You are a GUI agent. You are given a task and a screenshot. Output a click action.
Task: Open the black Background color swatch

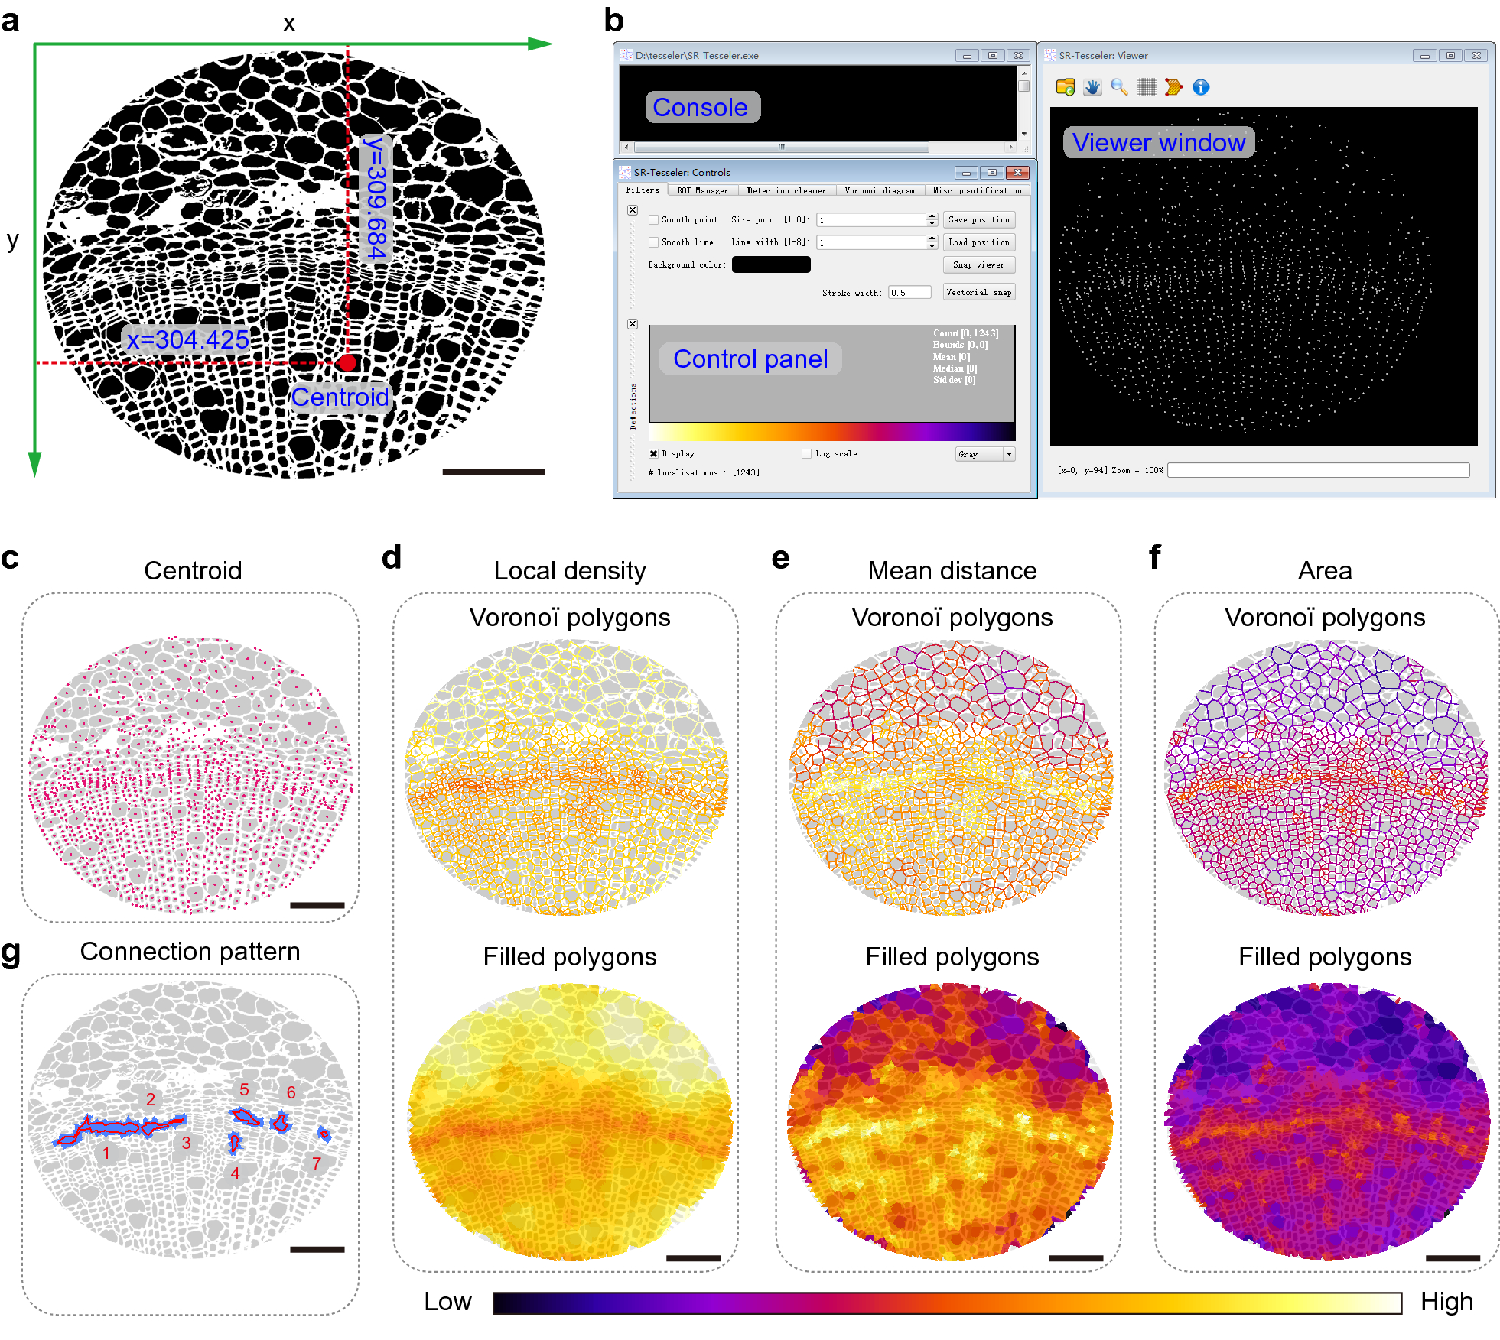point(771,264)
